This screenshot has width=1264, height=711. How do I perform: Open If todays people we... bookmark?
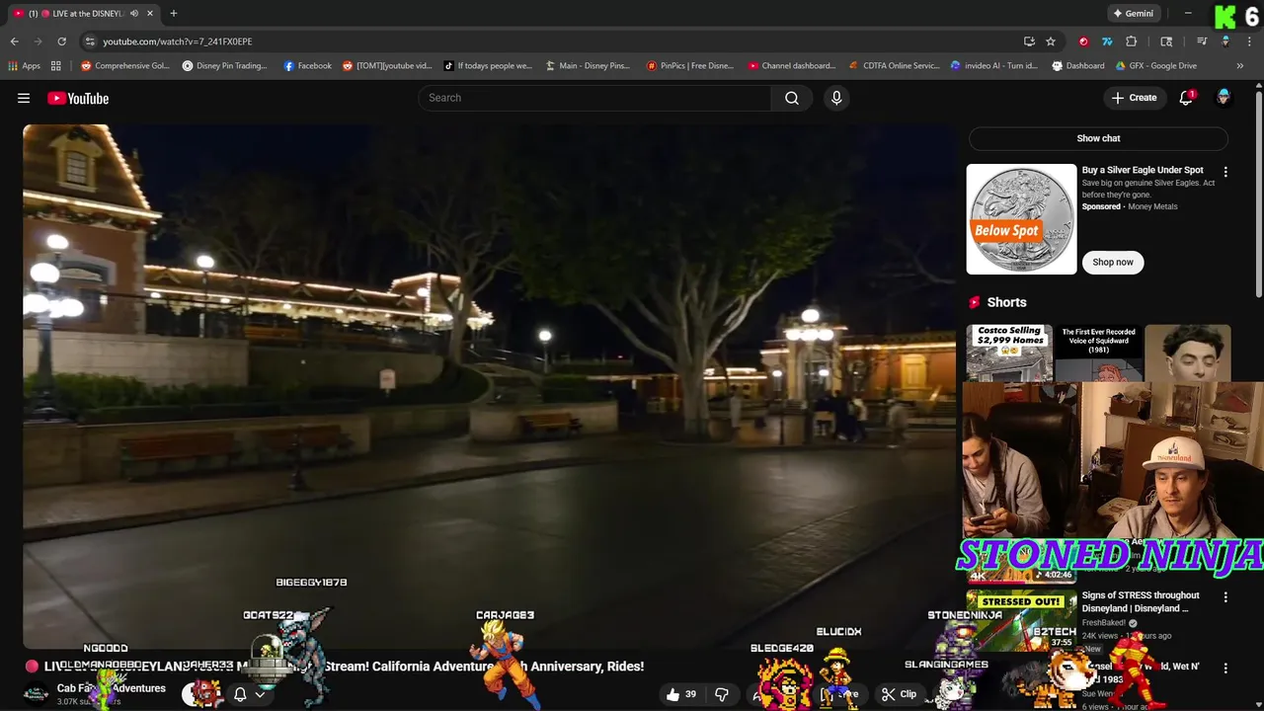(488, 66)
